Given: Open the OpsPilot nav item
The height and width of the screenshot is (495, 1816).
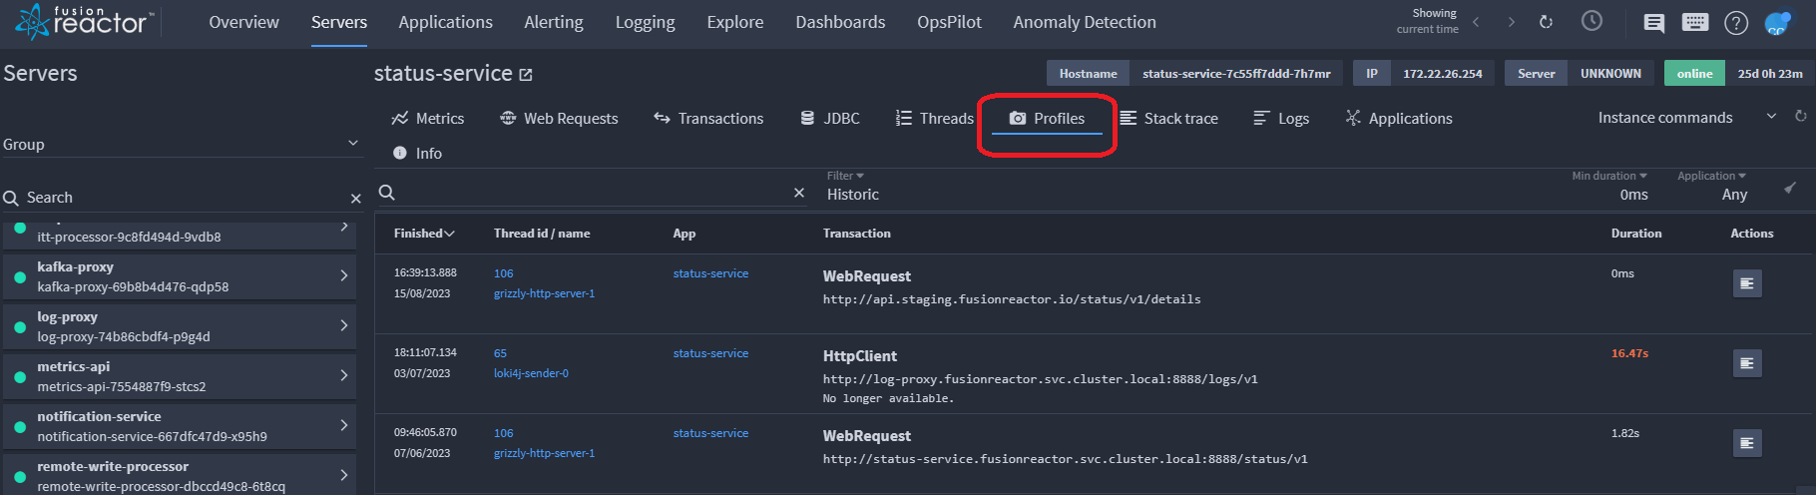Looking at the screenshot, I should (949, 22).
